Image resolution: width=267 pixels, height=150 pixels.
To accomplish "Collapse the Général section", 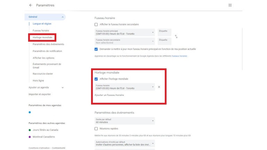I will 63,17.
